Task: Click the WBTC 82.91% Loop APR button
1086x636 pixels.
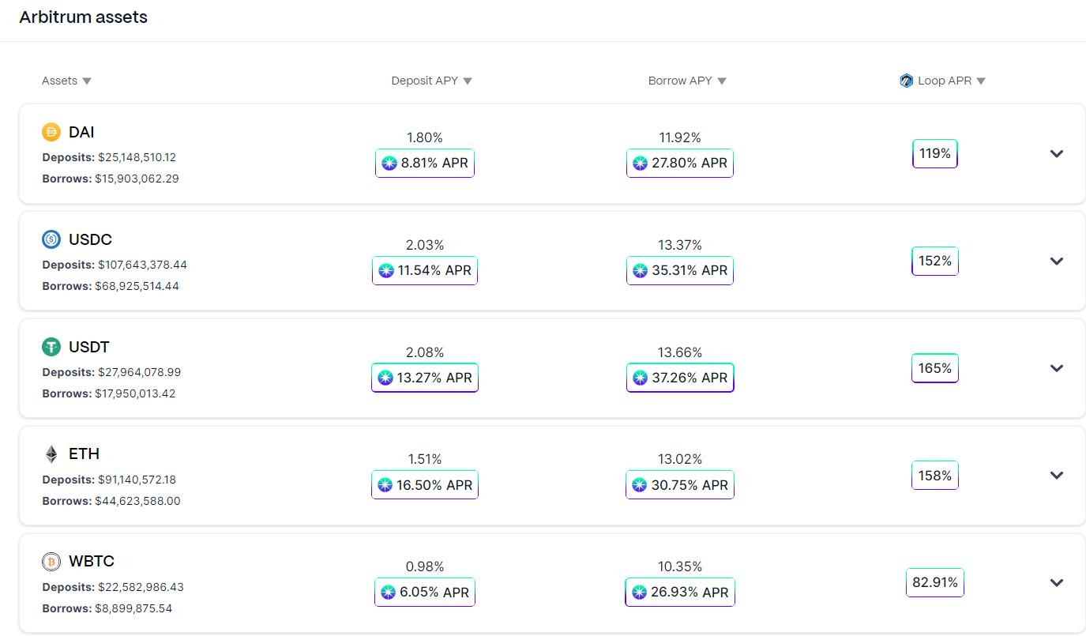Action: (935, 583)
